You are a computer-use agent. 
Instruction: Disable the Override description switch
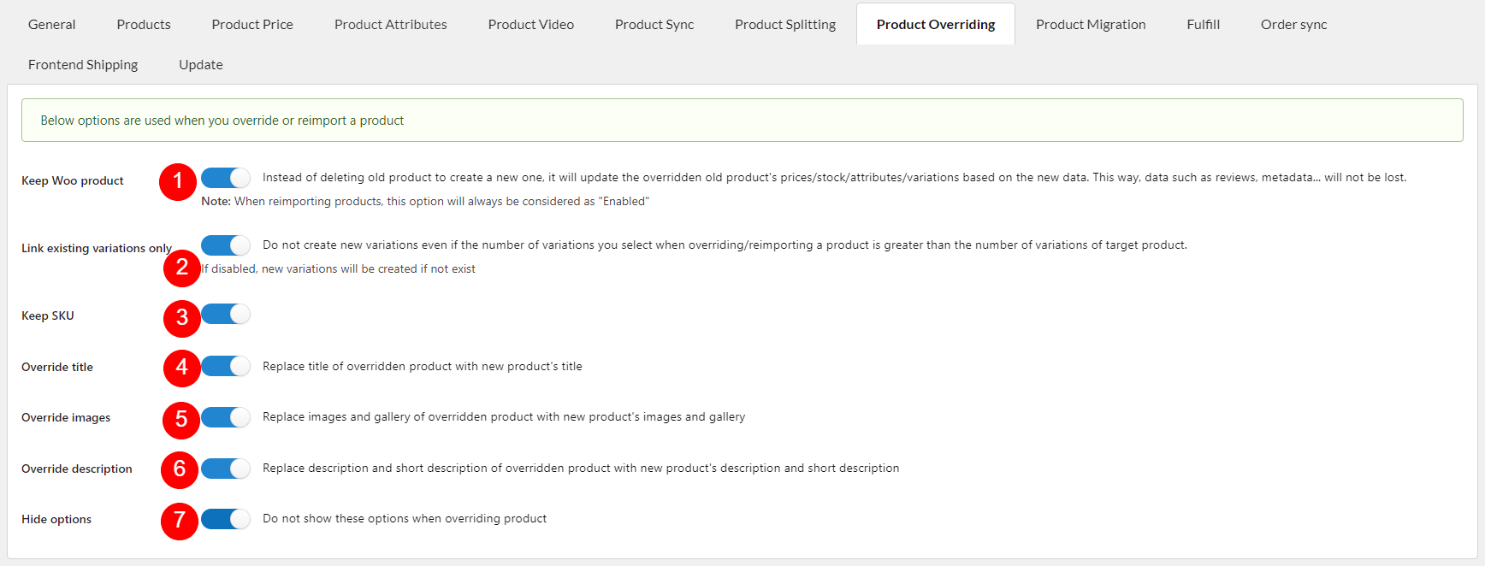click(226, 469)
